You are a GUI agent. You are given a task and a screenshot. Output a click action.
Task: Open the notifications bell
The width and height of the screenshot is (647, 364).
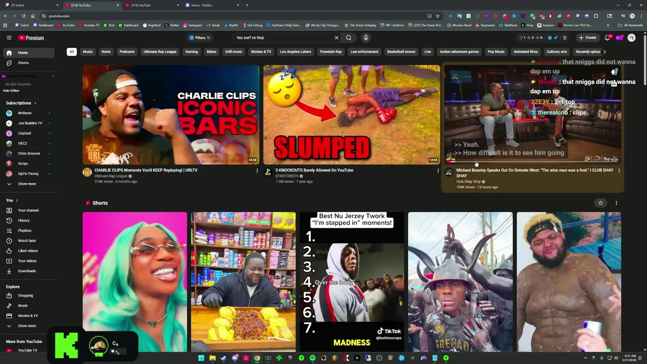pyautogui.click(x=608, y=38)
